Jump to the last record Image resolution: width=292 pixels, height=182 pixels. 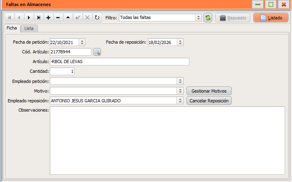pyautogui.click(x=39, y=18)
